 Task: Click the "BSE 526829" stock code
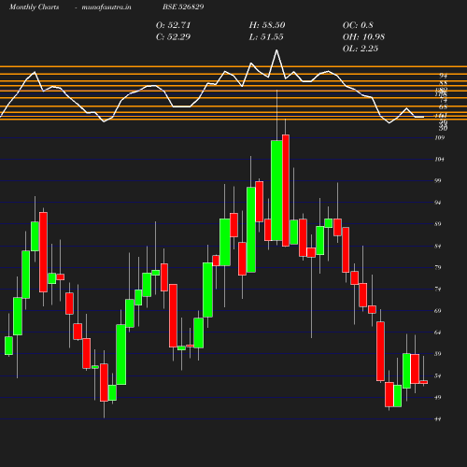183,7
